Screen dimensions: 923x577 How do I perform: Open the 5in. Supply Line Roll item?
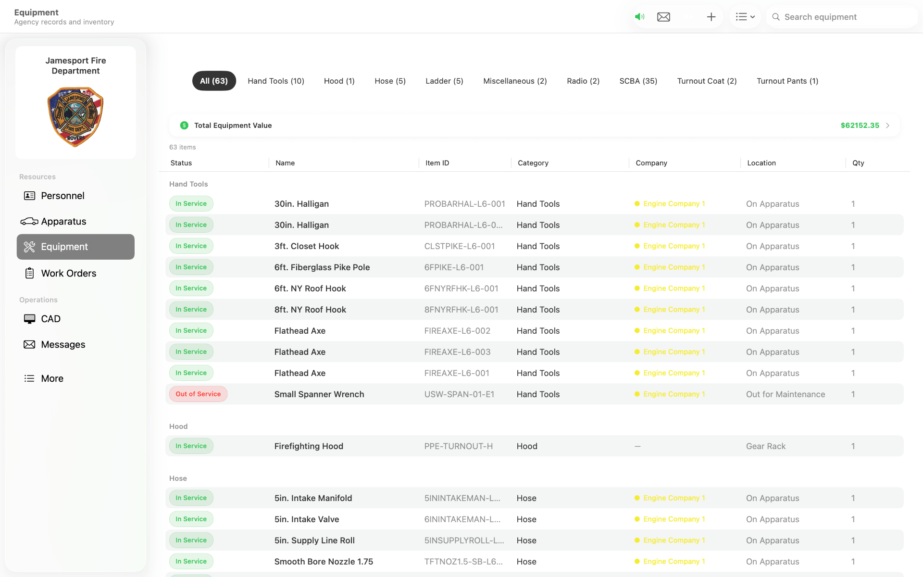point(534,540)
